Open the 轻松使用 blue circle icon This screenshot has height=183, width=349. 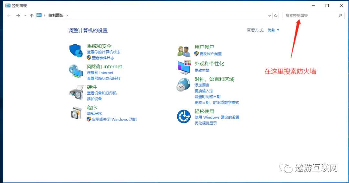tap(184, 116)
